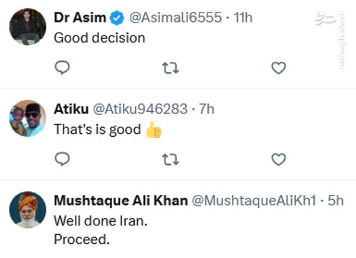
Task: Click the Mushtaque Ali Khan display name
Action: 119,201
